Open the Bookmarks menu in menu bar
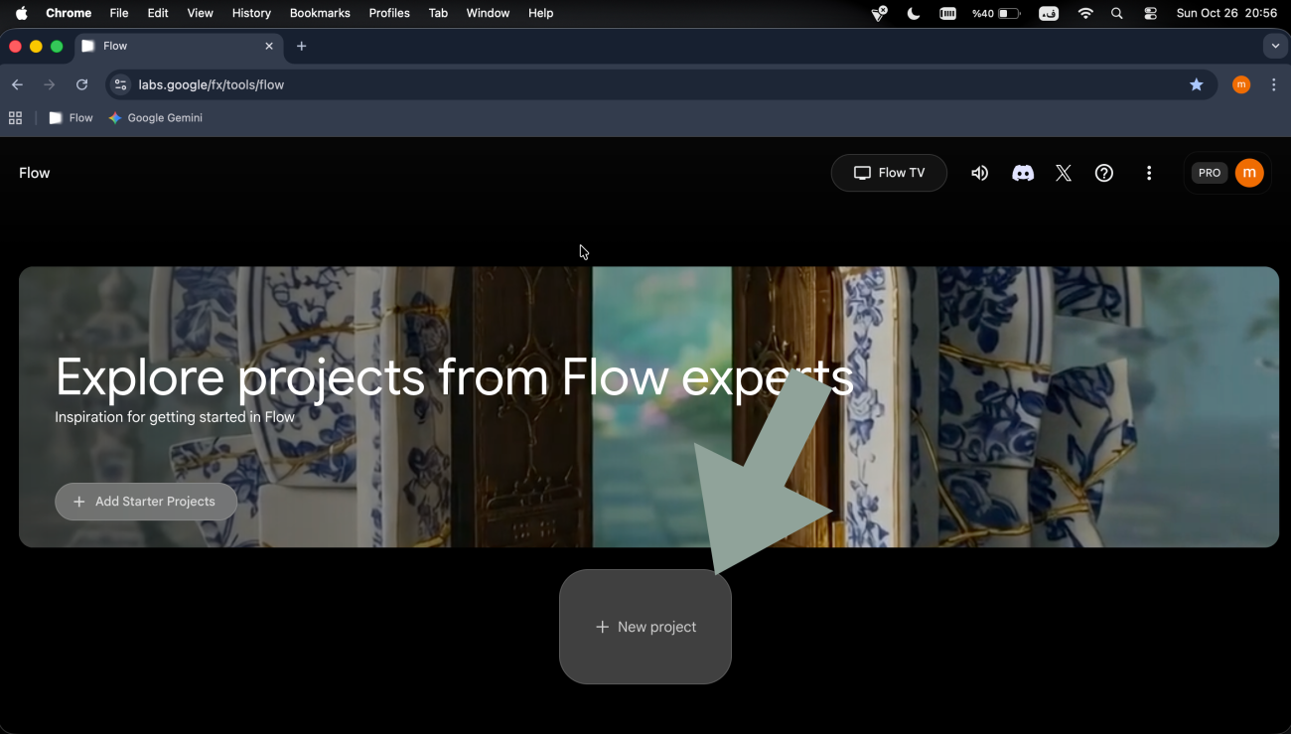The height and width of the screenshot is (734, 1291). point(320,13)
